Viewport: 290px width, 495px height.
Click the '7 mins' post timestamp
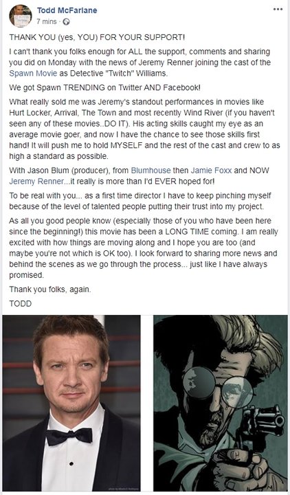(47, 22)
